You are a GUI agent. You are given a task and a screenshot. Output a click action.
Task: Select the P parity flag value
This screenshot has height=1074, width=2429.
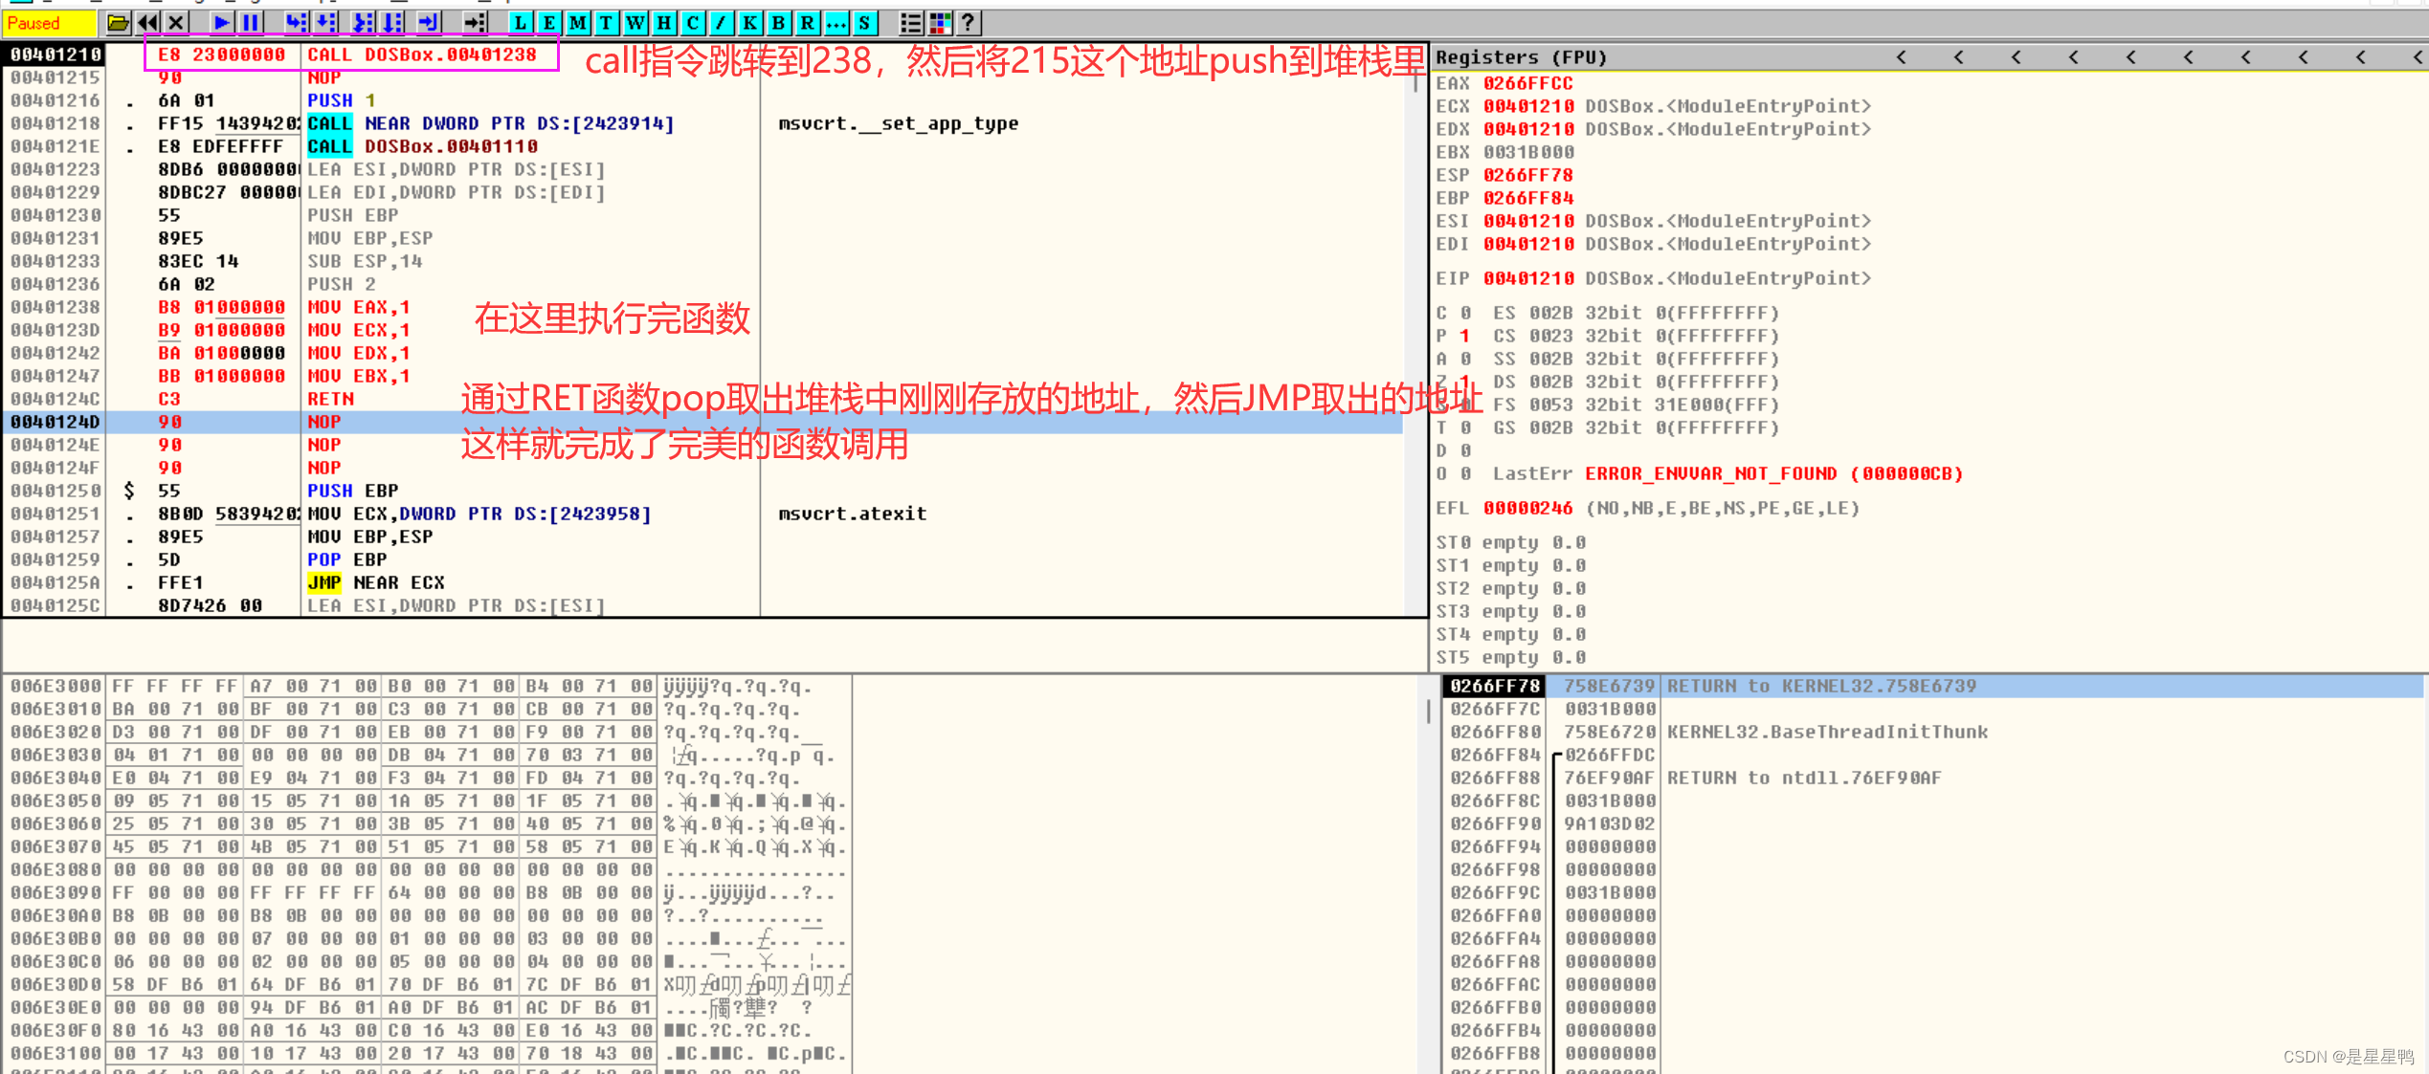[1465, 336]
